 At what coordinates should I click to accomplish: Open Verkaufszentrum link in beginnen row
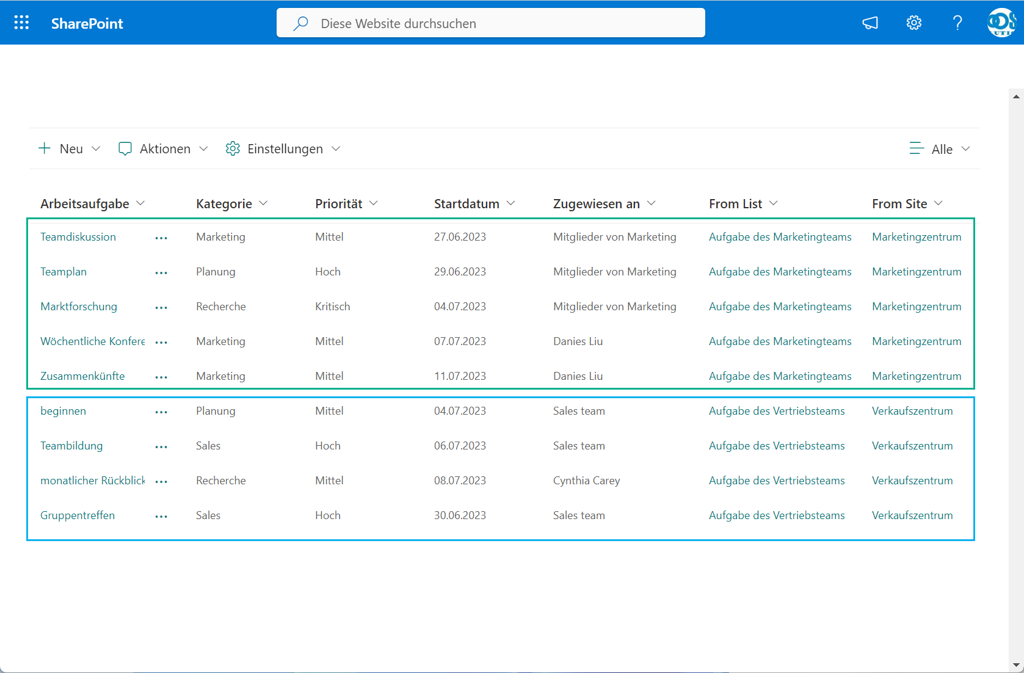click(912, 411)
